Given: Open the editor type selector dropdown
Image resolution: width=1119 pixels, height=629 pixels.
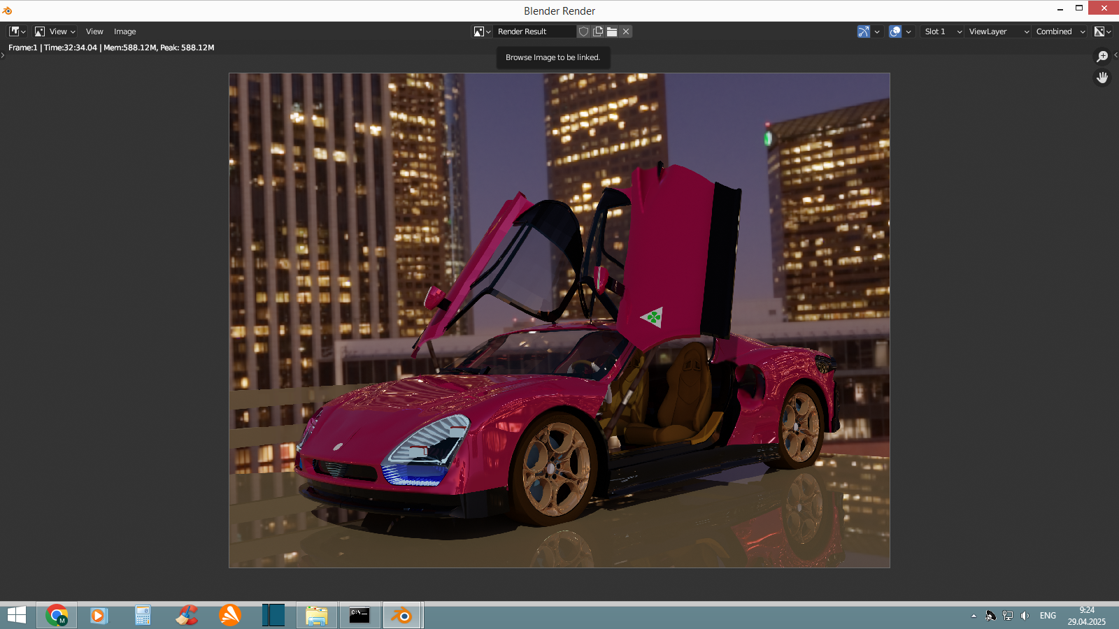Looking at the screenshot, I should coord(17,31).
